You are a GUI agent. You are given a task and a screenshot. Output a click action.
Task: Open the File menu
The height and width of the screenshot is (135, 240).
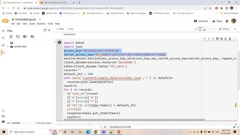pyautogui.click(x=13, y=24)
